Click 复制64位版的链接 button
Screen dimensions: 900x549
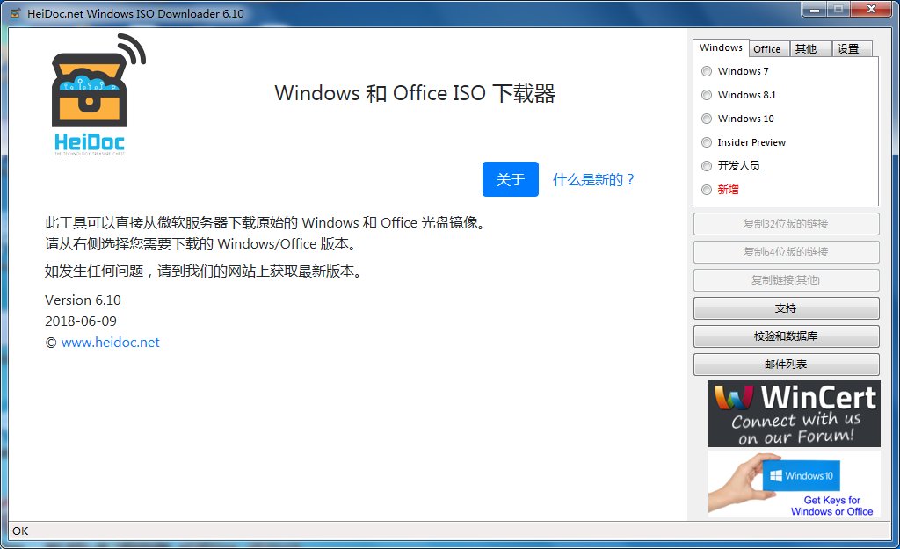786,252
